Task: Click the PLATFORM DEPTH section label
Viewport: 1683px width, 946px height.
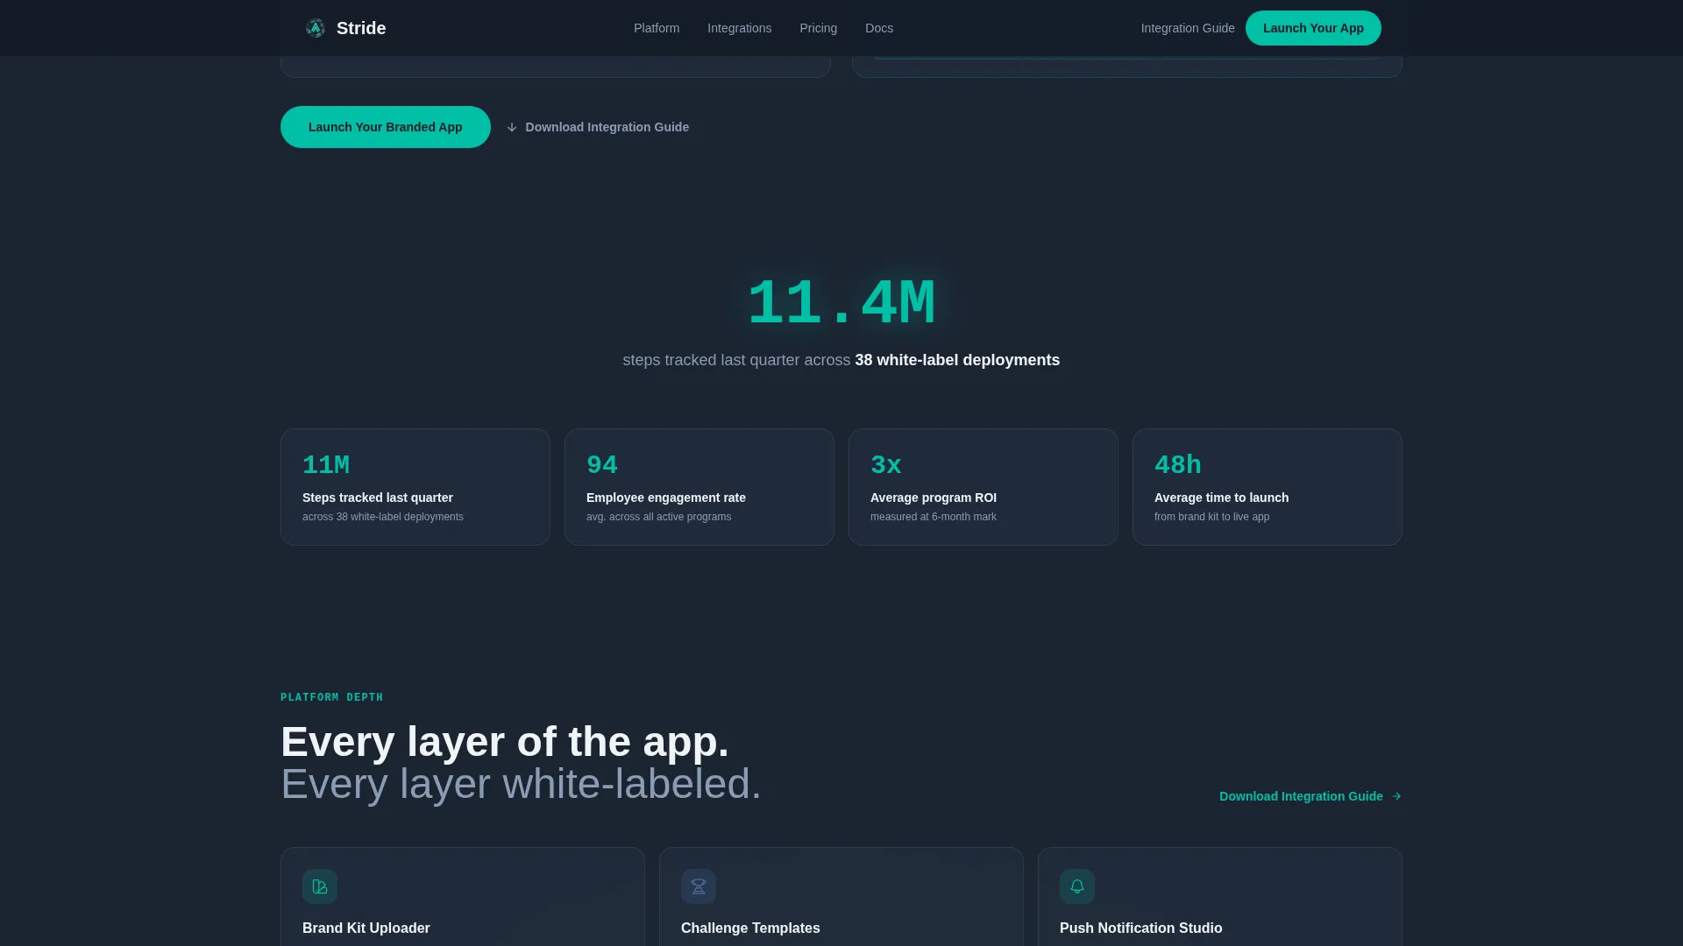Action: click(332, 697)
